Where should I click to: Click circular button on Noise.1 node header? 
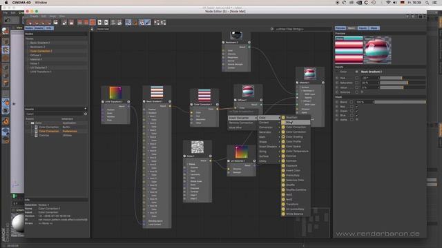pos(210,156)
